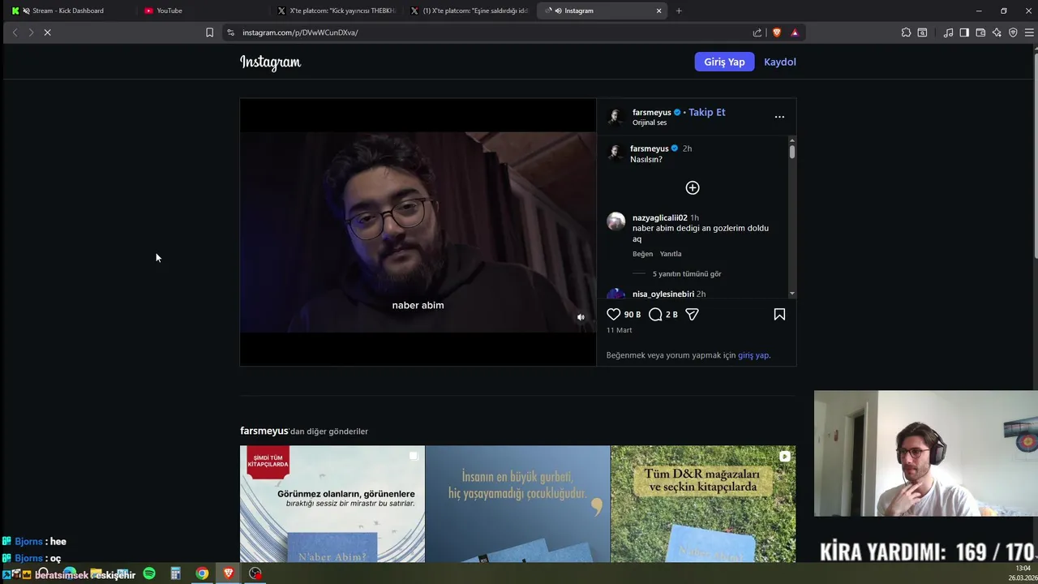
Task: Click the site info icon left of URL
Action: tap(230, 32)
